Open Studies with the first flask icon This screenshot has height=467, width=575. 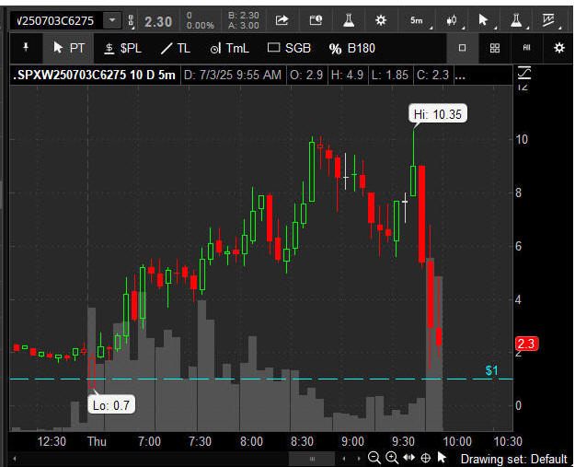349,20
